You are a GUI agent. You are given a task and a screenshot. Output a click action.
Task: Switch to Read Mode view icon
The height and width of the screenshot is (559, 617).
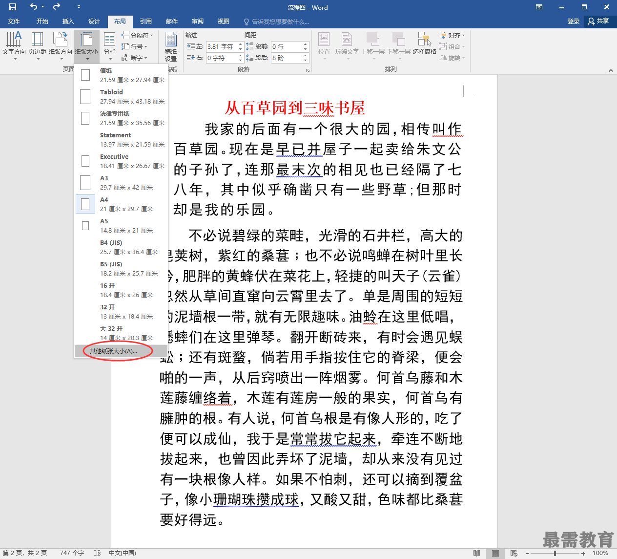click(477, 553)
